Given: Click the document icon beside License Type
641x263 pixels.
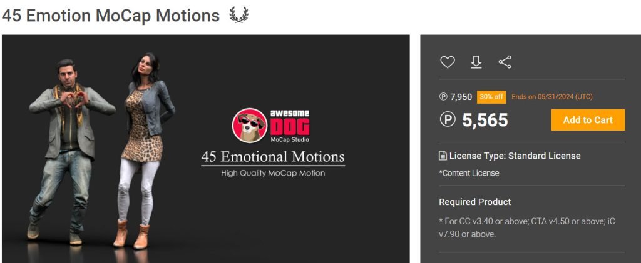Looking at the screenshot, I should tap(443, 156).
